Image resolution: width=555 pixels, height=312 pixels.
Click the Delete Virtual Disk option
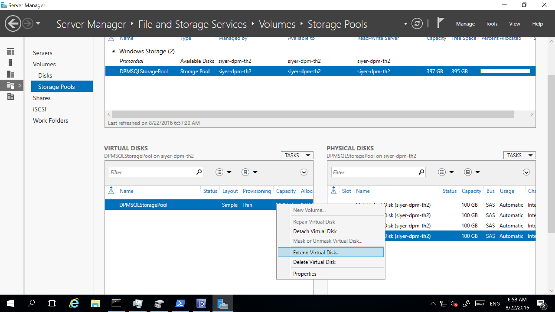coord(314,262)
